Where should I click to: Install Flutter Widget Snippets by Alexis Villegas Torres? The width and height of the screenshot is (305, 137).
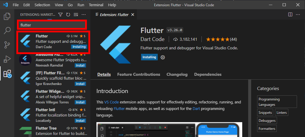coord(80,102)
